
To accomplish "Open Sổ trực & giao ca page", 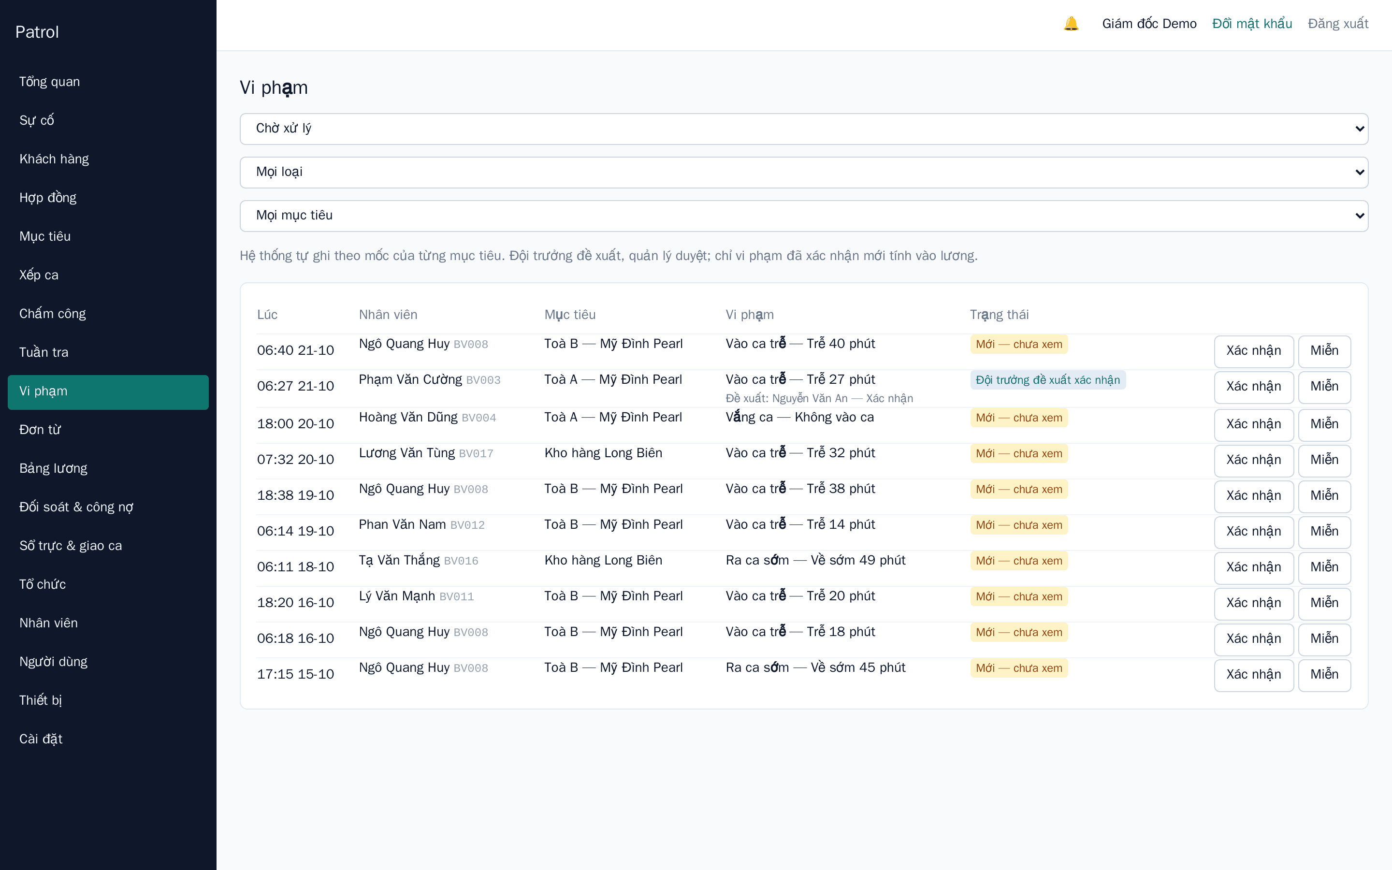I will pyautogui.click(x=108, y=546).
